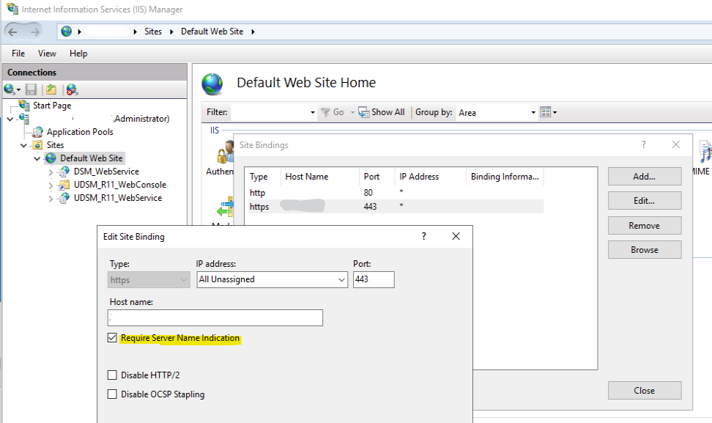Select UDSM_R11_WebConsole in the tree
Viewport: 712px width, 423px height.
[x=120, y=185]
